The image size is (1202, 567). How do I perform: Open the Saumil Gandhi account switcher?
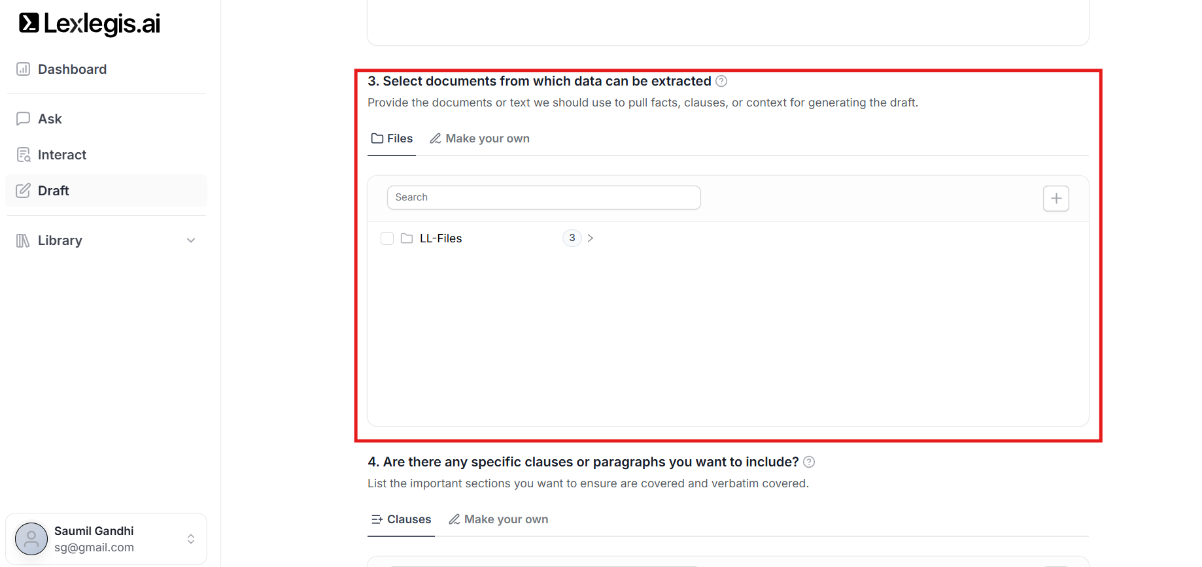191,539
